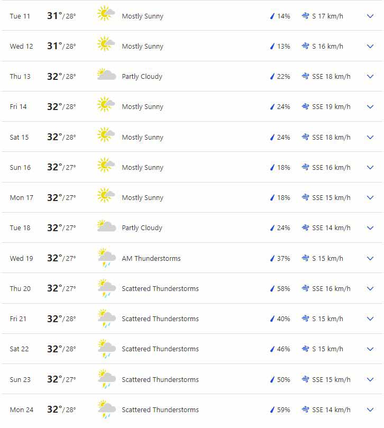Click the thunderstorm icon for Mon 24

point(107,409)
